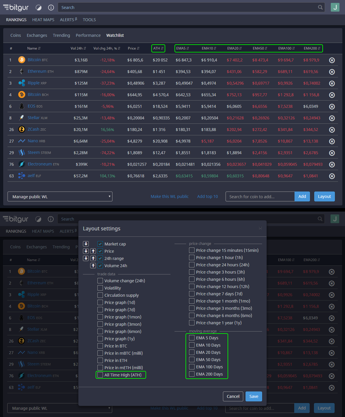Check EMA 200 Days option
The width and height of the screenshot is (345, 417).
pos(192,374)
